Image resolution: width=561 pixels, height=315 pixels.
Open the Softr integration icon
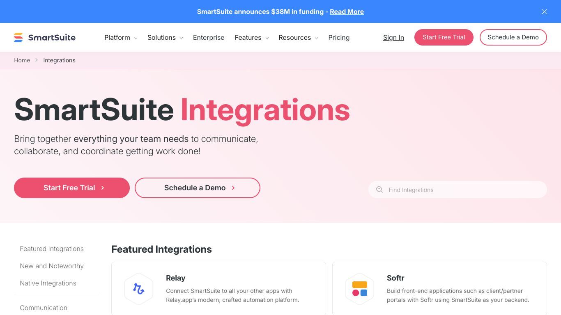360,289
